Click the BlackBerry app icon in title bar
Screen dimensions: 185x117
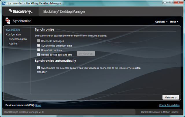pyautogui.click(x=4, y=3)
